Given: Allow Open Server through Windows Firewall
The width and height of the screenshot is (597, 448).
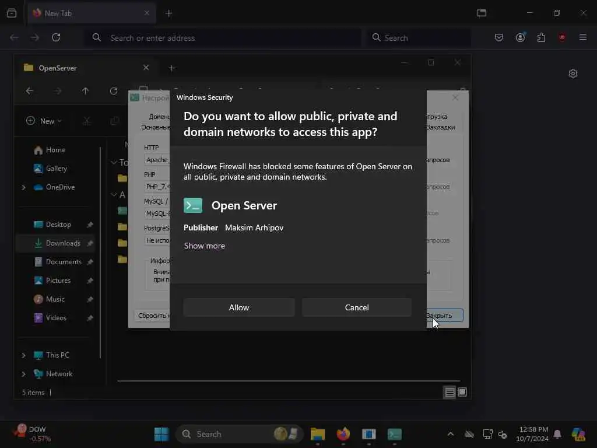Looking at the screenshot, I should click(x=238, y=307).
